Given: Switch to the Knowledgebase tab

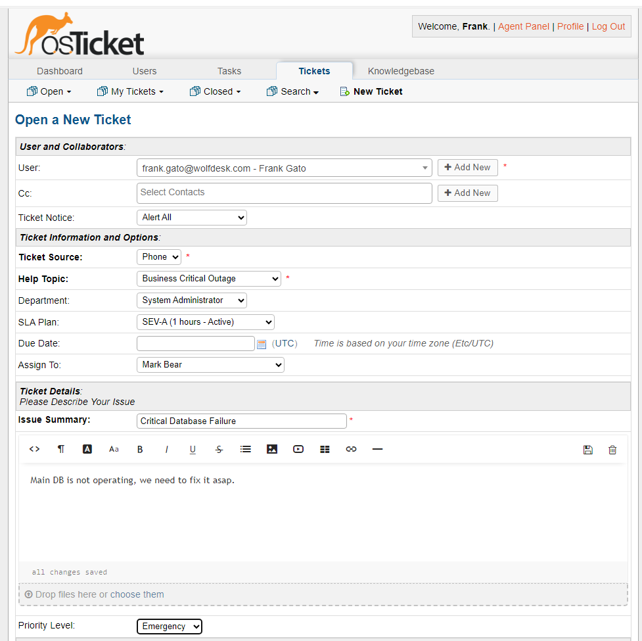Looking at the screenshot, I should pos(401,70).
